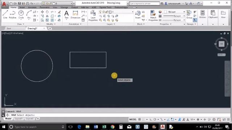Click the Copy tool icon

click(x=42, y=16)
